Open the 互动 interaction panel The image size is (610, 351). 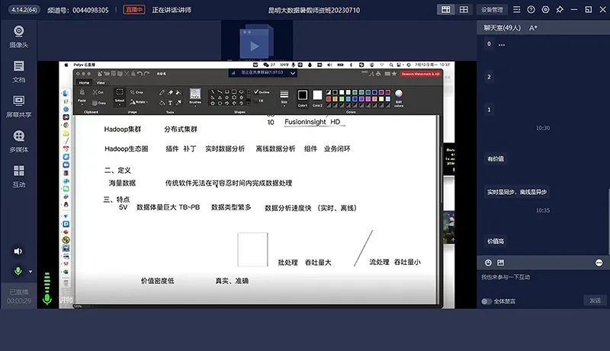[18, 177]
